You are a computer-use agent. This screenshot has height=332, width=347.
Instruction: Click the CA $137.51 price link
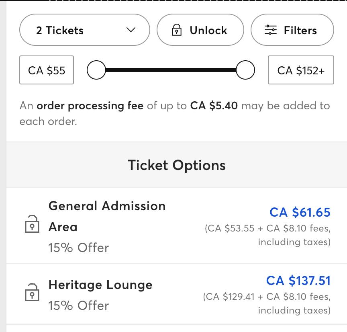pyautogui.click(x=298, y=281)
